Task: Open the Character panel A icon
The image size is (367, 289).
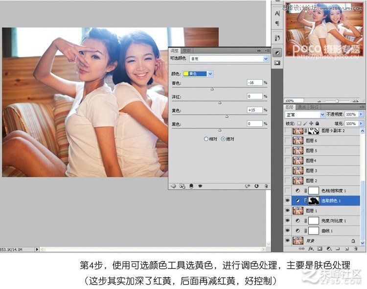Action: point(277,13)
